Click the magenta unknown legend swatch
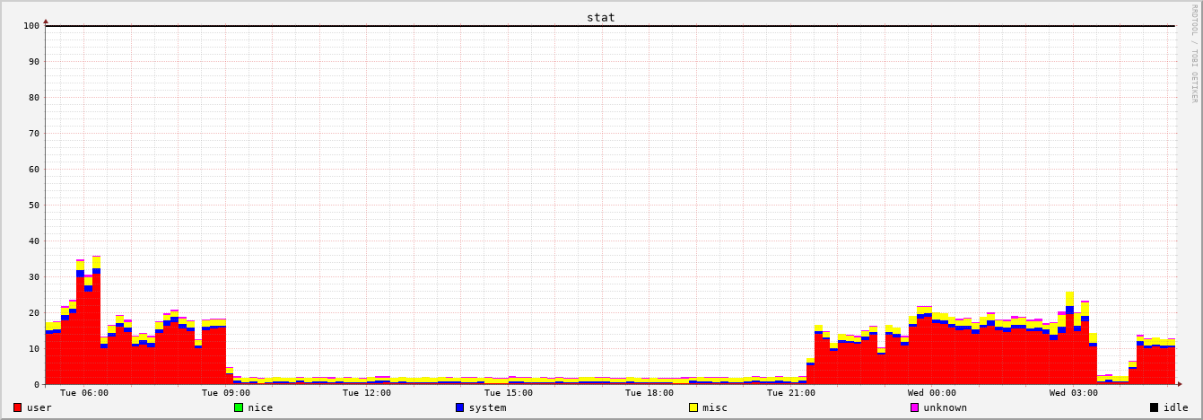 [915, 407]
